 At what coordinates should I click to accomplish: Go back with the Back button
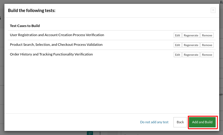click(x=180, y=122)
